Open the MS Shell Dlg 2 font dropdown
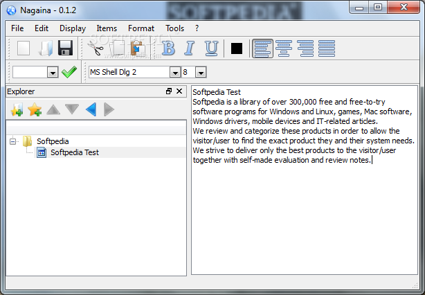The height and width of the screenshot is (295, 425). point(175,73)
